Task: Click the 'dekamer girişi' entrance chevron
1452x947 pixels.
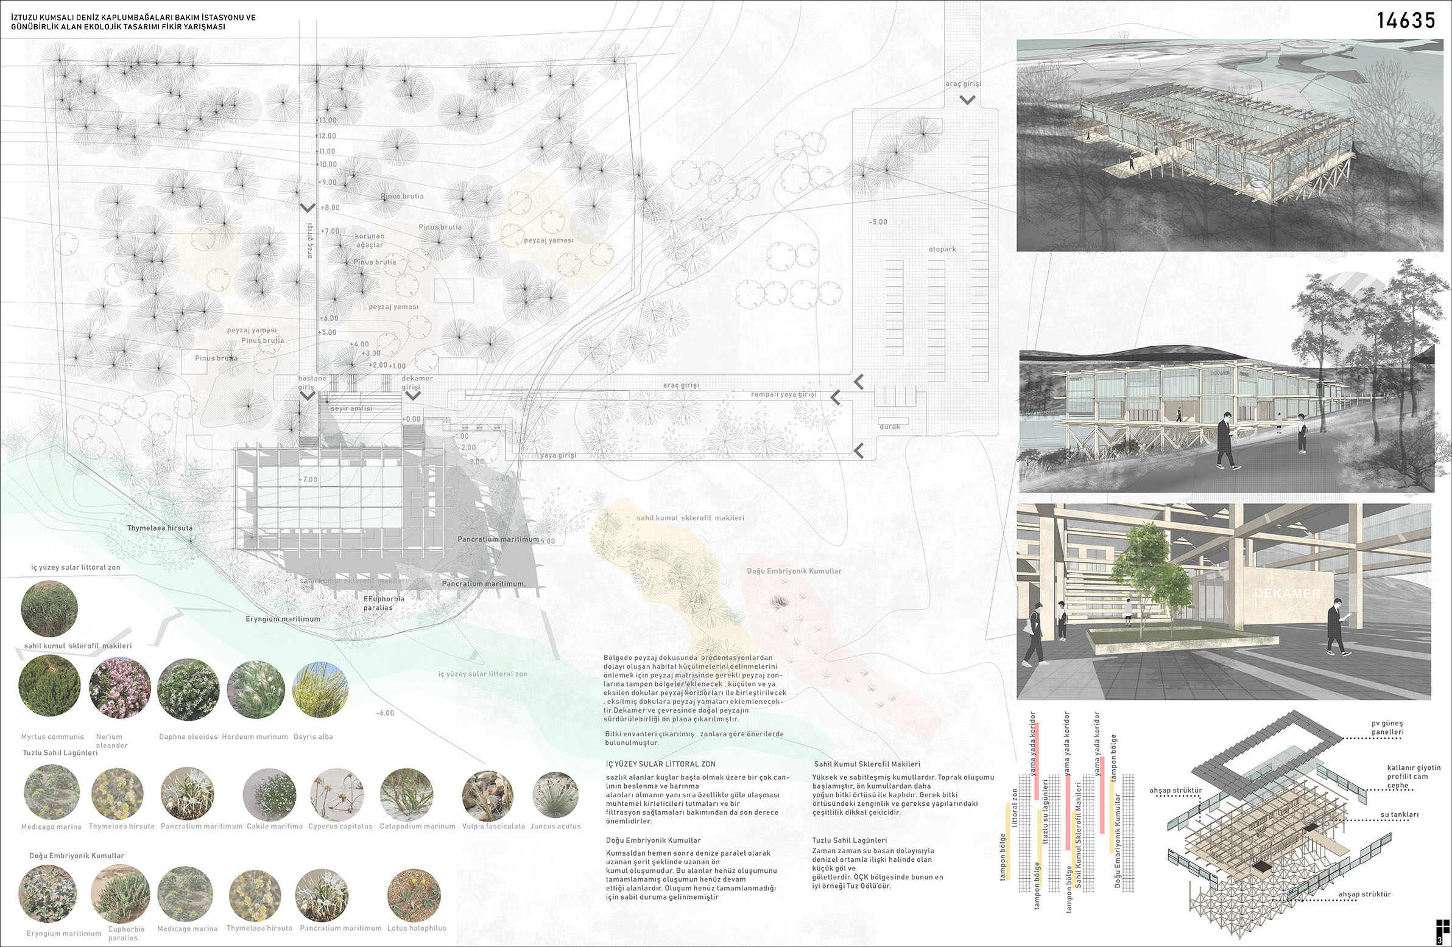Action: (413, 396)
